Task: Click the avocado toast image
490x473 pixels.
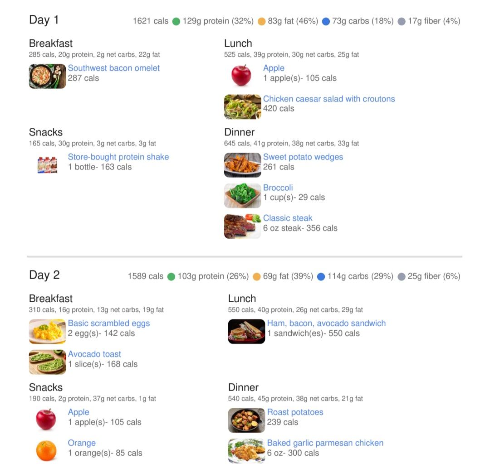Action: (47, 362)
